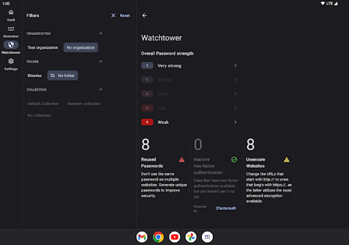
Task: Click the no-folder icon in No folder chip
Action: point(53,76)
